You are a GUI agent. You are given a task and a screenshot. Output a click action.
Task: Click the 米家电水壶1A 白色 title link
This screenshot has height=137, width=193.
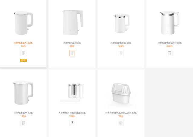click(23, 43)
